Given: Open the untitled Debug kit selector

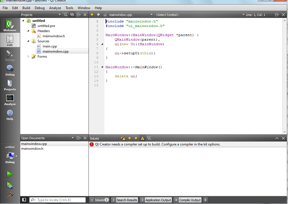Looking at the screenshot, I should click(x=10, y=155).
